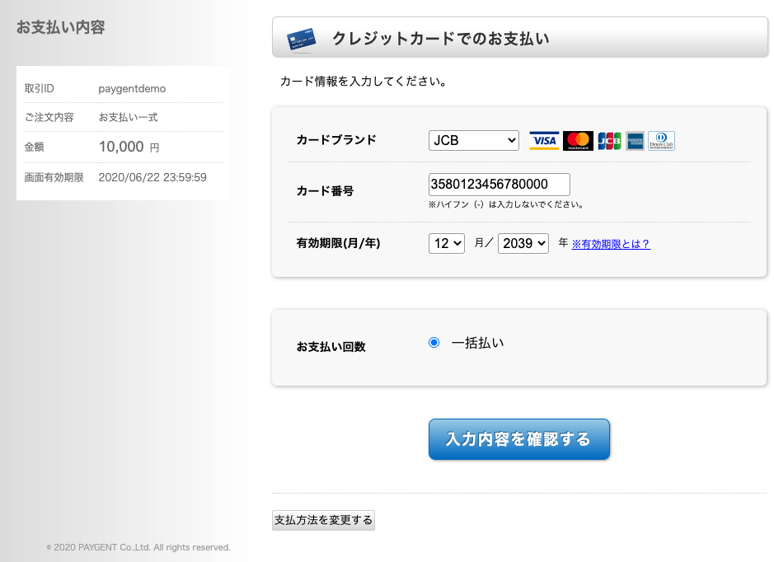Select the 一括払い radio button
The image size is (774, 562).
pyautogui.click(x=434, y=343)
